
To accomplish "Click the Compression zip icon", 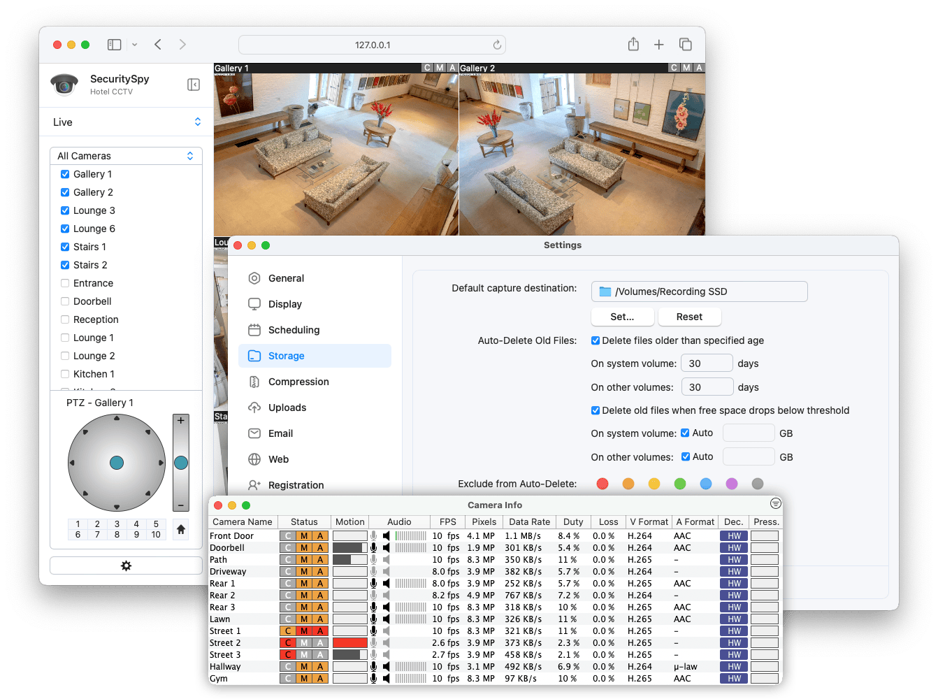I will pyautogui.click(x=254, y=381).
